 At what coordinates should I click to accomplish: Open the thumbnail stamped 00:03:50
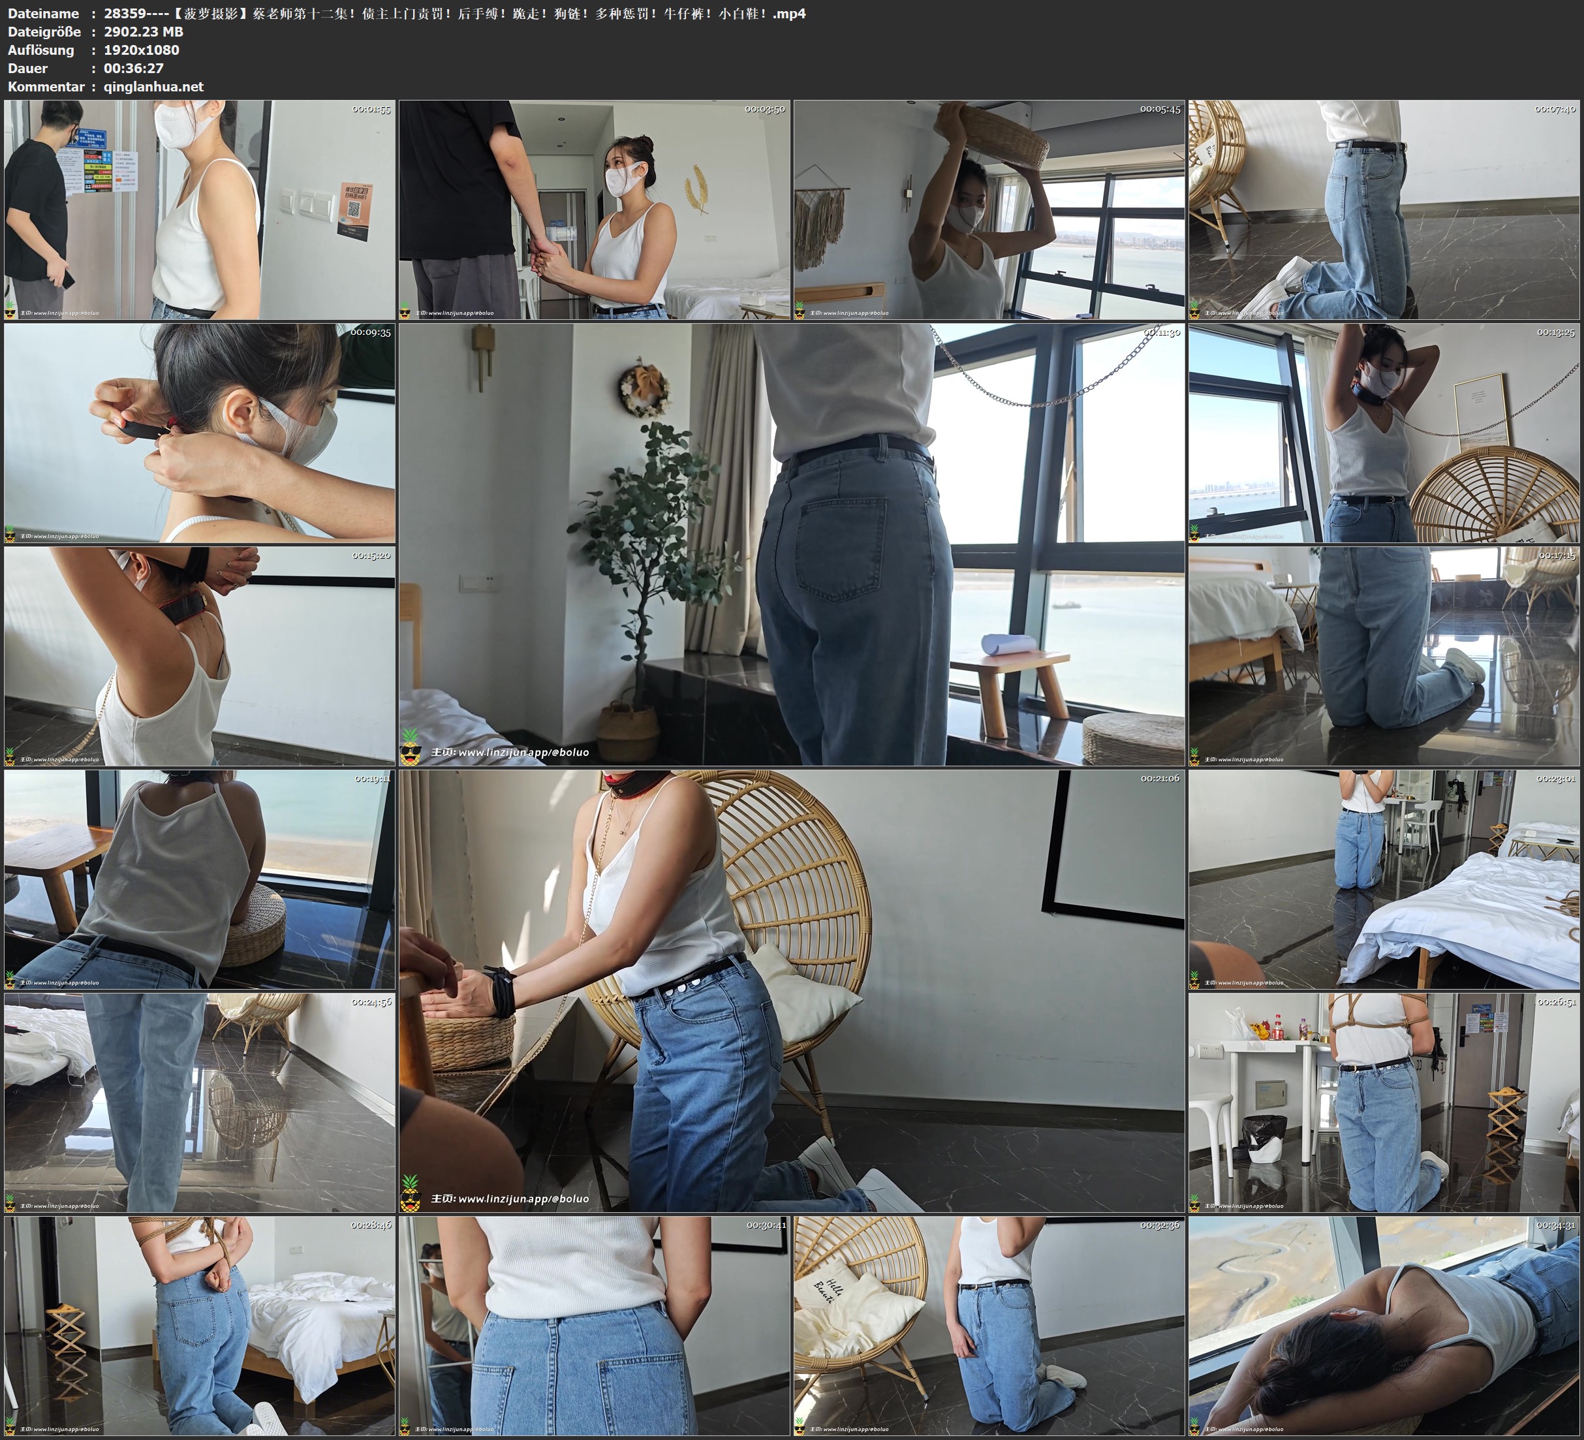(x=594, y=209)
